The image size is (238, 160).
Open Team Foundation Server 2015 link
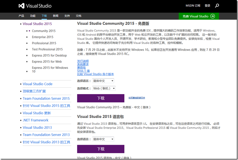pos(46,98)
